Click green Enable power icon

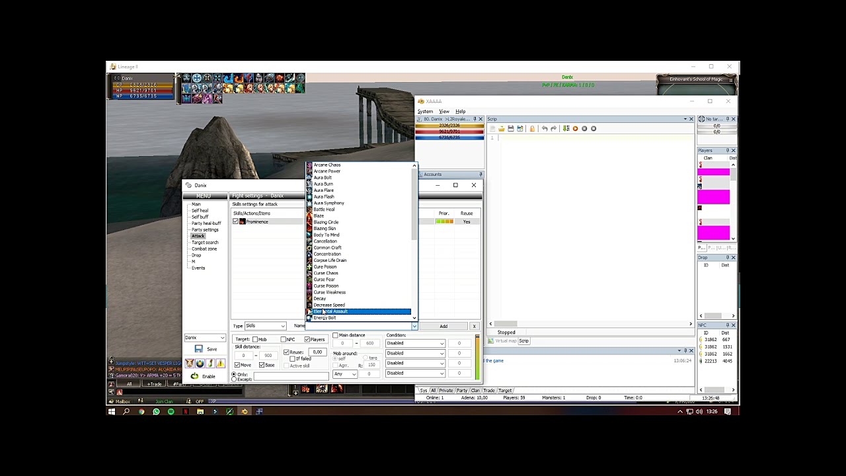[x=194, y=376]
